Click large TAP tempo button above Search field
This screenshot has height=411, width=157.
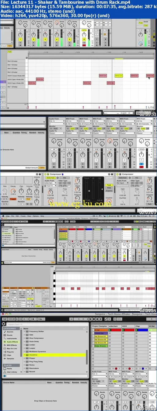(4, 320)
